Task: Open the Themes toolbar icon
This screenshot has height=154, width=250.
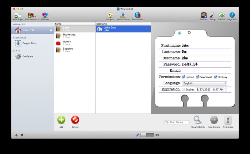Action: coord(45,15)
